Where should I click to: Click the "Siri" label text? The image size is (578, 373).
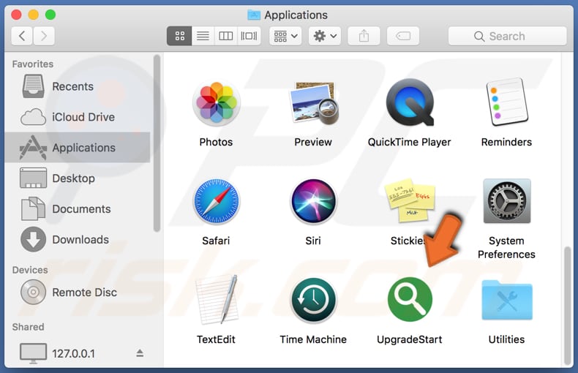pyautogui.click(x=313, y=241)
